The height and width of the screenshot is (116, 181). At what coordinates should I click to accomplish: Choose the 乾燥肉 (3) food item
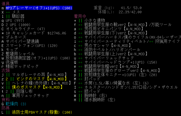(x=16, y=104)
